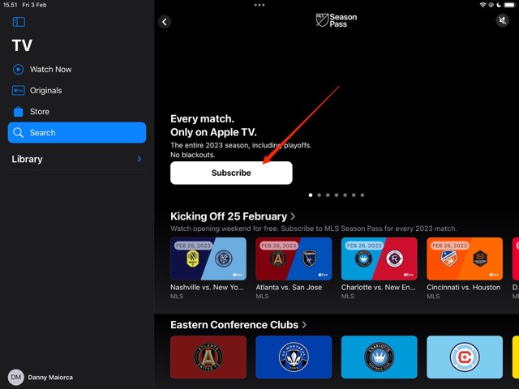Select the CF Montréal club tile
The width and height of the screenshot is (519, 389).
tap(294, 357)
